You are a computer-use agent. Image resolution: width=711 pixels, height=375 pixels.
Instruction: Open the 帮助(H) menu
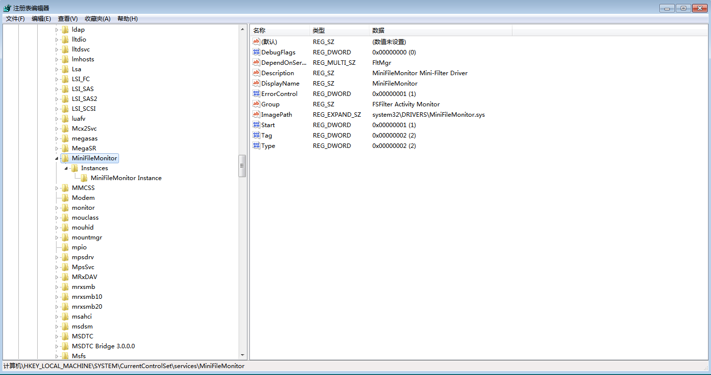127,19
